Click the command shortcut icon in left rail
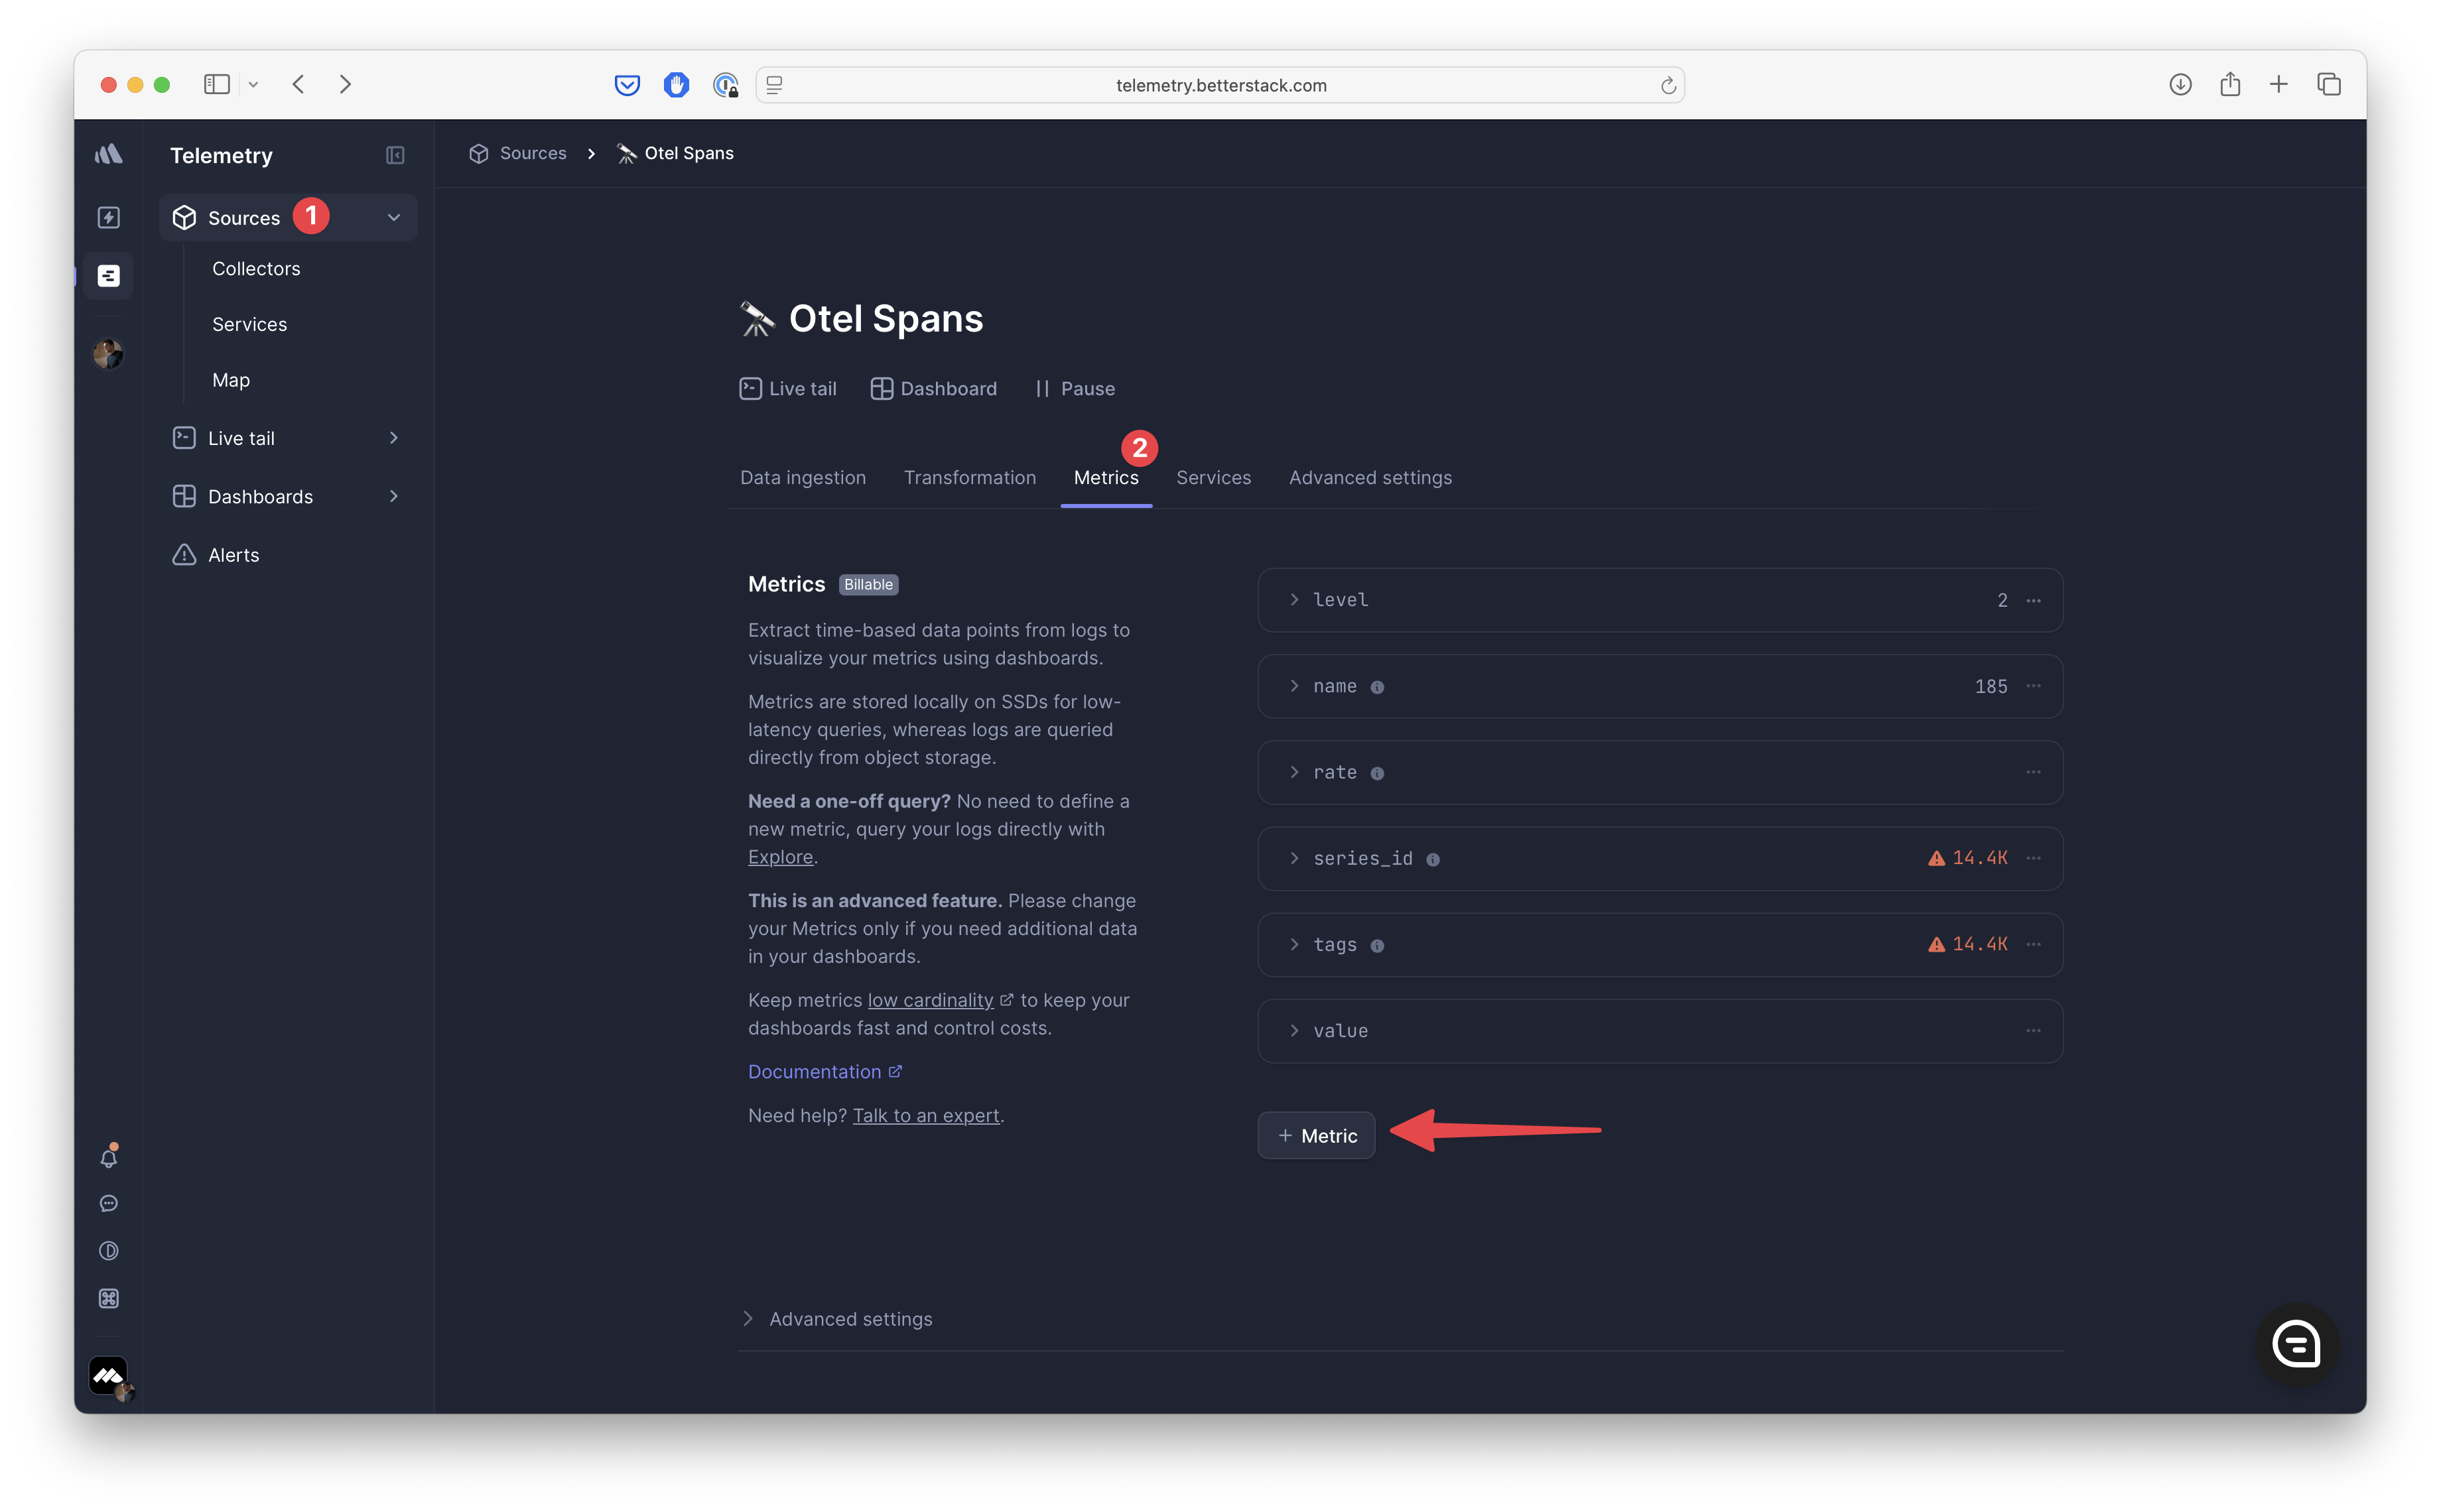2441x1512 pixels. [109, 1298]
